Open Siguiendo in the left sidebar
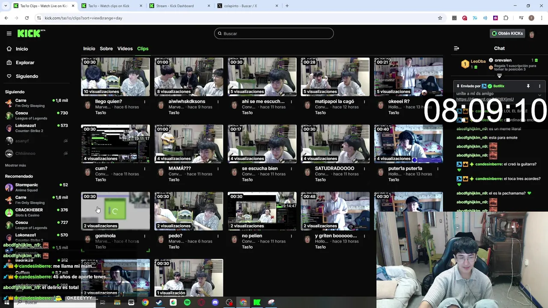 click(x=27, y=76)
